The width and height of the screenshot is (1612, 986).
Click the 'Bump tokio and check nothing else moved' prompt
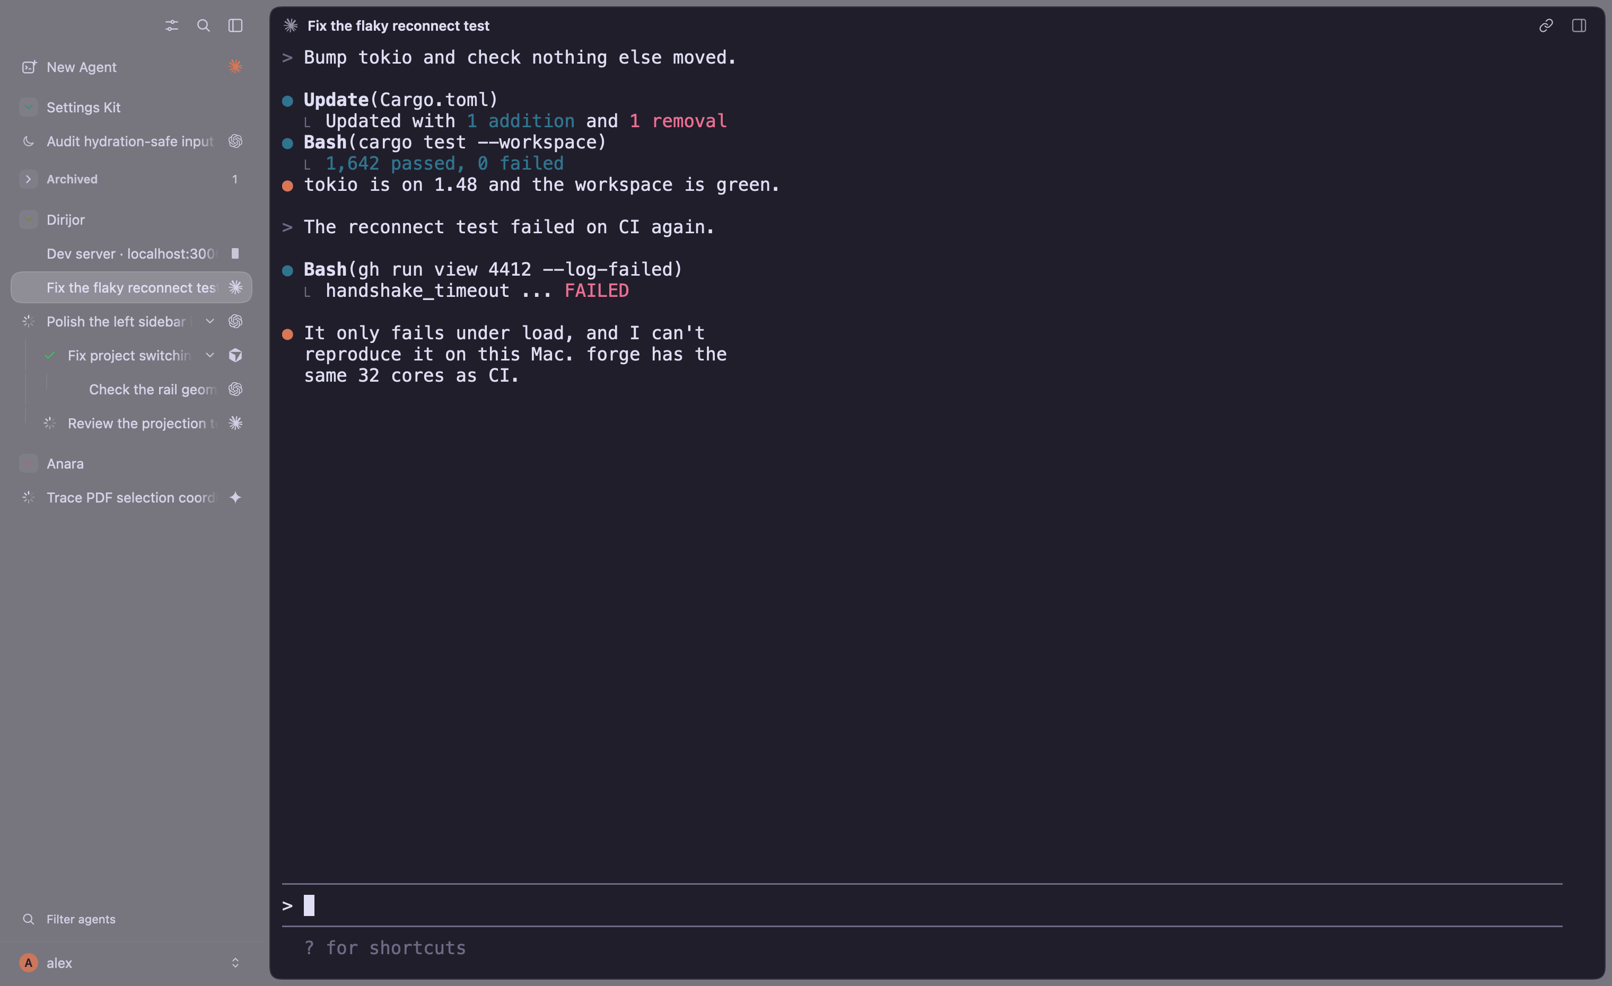[520, 58]
